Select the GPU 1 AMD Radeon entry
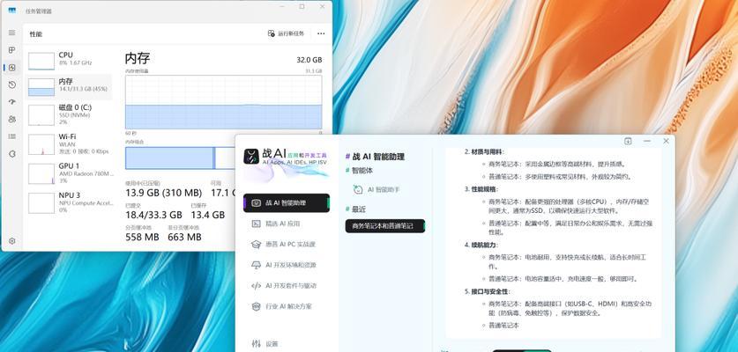The width and height of the screenshot is (738, 352). tap(70, 173)
